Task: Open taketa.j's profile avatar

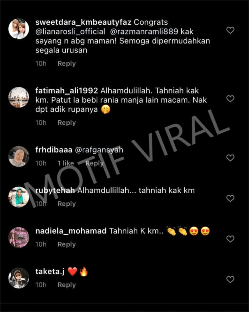Action: [x=19, y=278]
